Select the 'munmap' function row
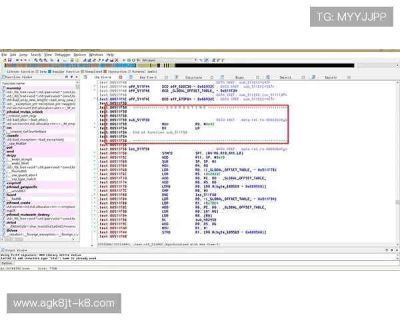Image resolution: width=400 pixels, height=320 pixels. pos(38,88)
